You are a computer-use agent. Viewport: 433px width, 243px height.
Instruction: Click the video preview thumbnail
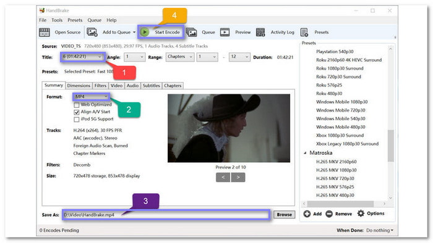click(229, 128)
